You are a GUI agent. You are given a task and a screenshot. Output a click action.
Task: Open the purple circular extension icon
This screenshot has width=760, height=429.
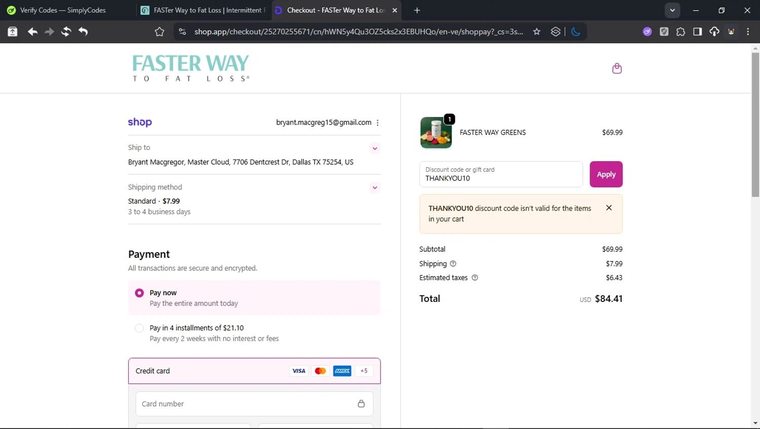click(647, 32)
